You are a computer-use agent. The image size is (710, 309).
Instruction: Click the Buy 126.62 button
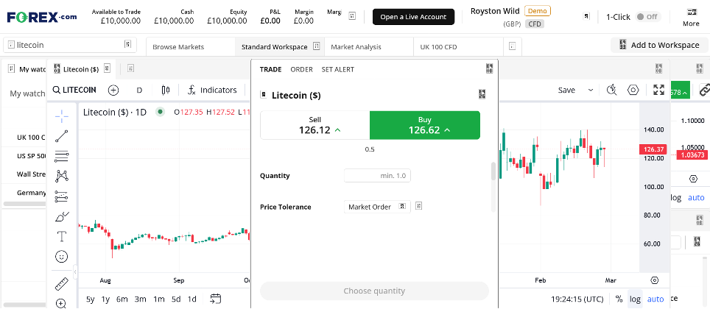pyautogui.click(x=425, y=125)
